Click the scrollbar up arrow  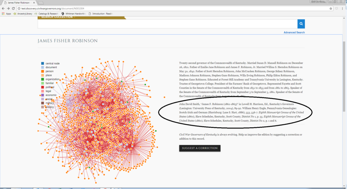[344, 18]
